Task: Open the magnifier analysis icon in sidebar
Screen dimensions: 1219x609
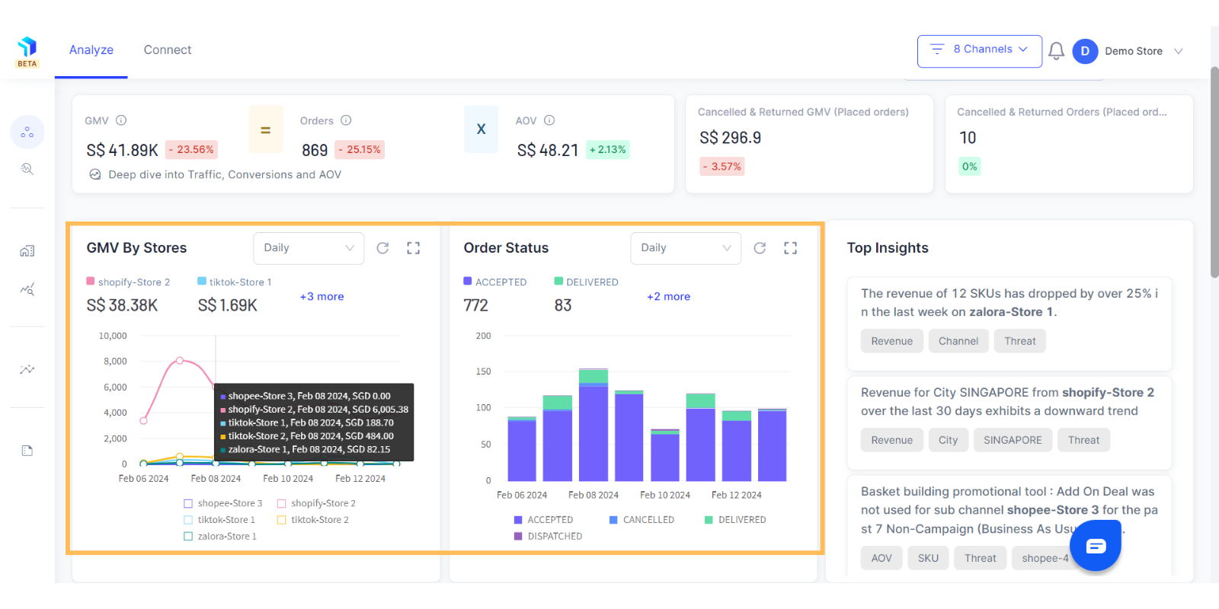Action: click(27, 169)
